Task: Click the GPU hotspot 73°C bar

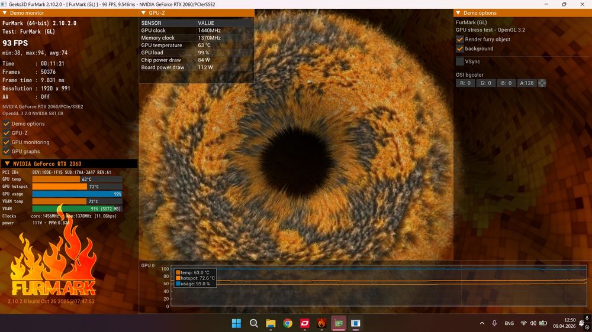Action: tap(77, 187)
